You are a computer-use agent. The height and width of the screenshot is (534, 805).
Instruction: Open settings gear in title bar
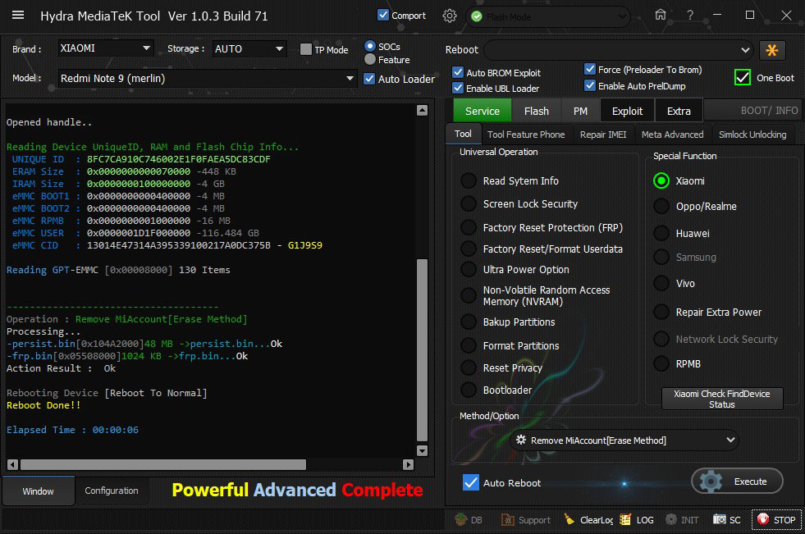(449, 16)
